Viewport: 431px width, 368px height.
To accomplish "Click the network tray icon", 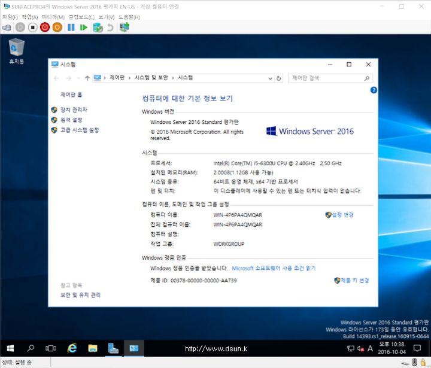I will [x=350, y=349].
